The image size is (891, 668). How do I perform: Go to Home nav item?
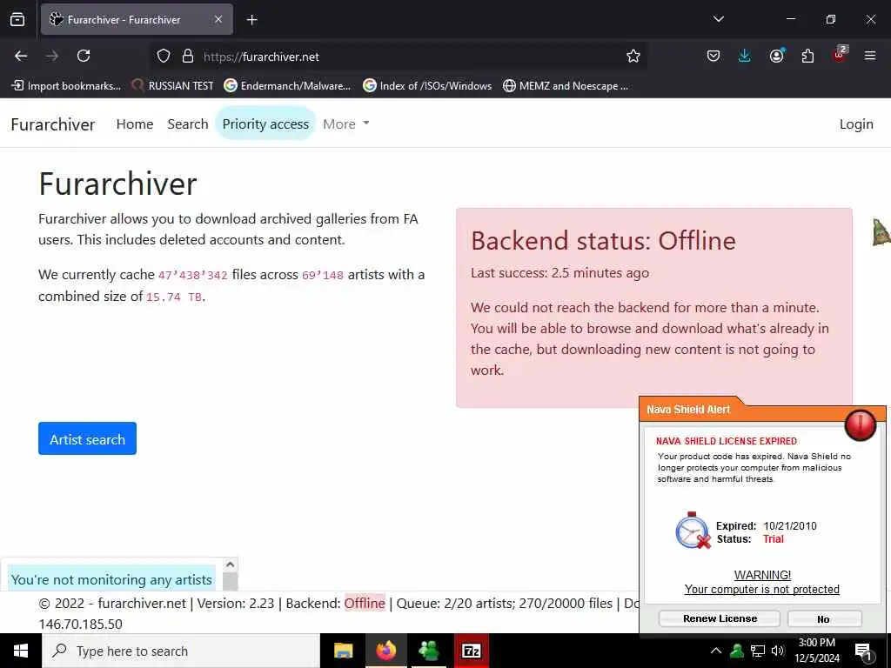(x=135, y=124)
